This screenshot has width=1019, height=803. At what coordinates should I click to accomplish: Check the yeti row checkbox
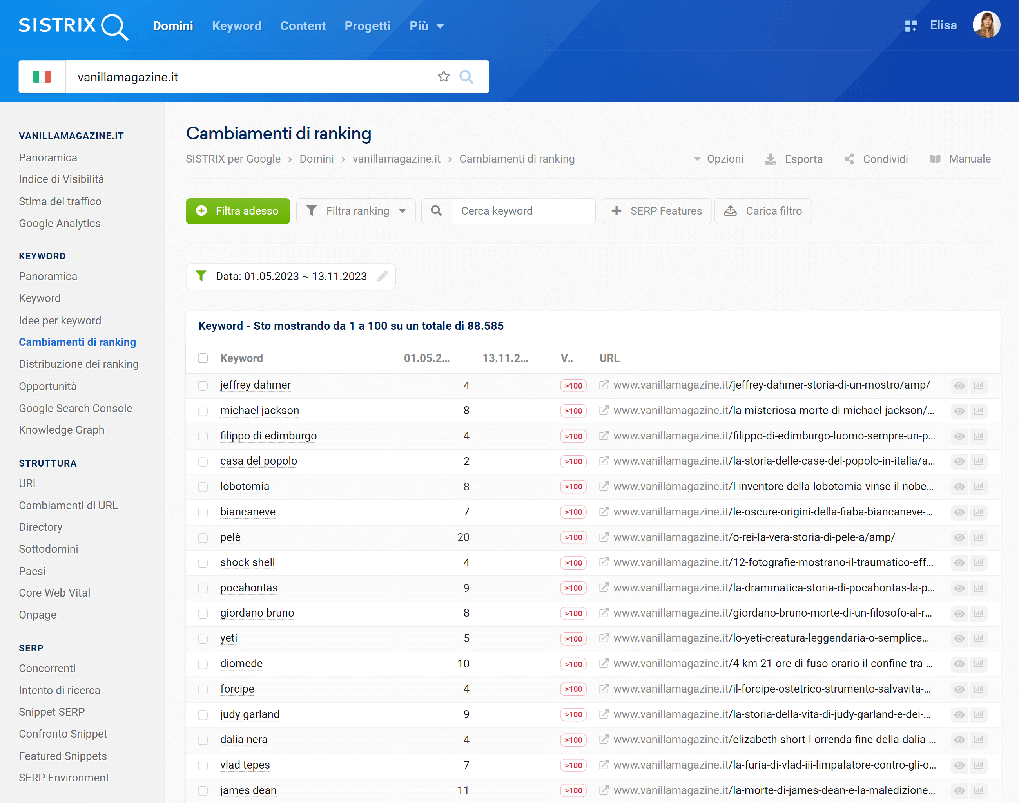click(x=203, y=638)
